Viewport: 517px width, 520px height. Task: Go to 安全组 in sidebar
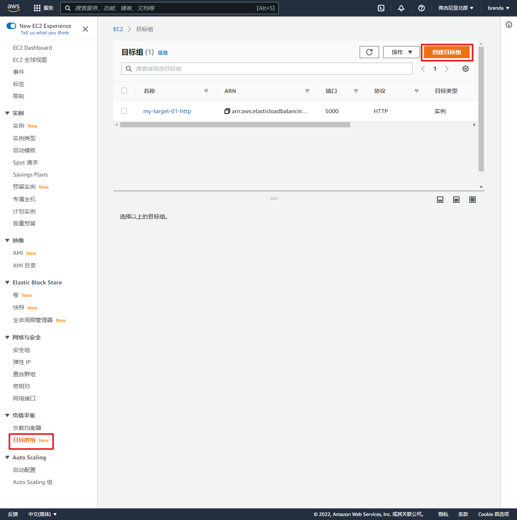[x=21, y=350]
